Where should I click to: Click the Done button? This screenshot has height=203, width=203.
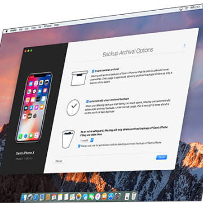coord(161,157)
